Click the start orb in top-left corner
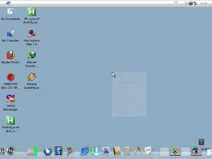 (8, 3)
